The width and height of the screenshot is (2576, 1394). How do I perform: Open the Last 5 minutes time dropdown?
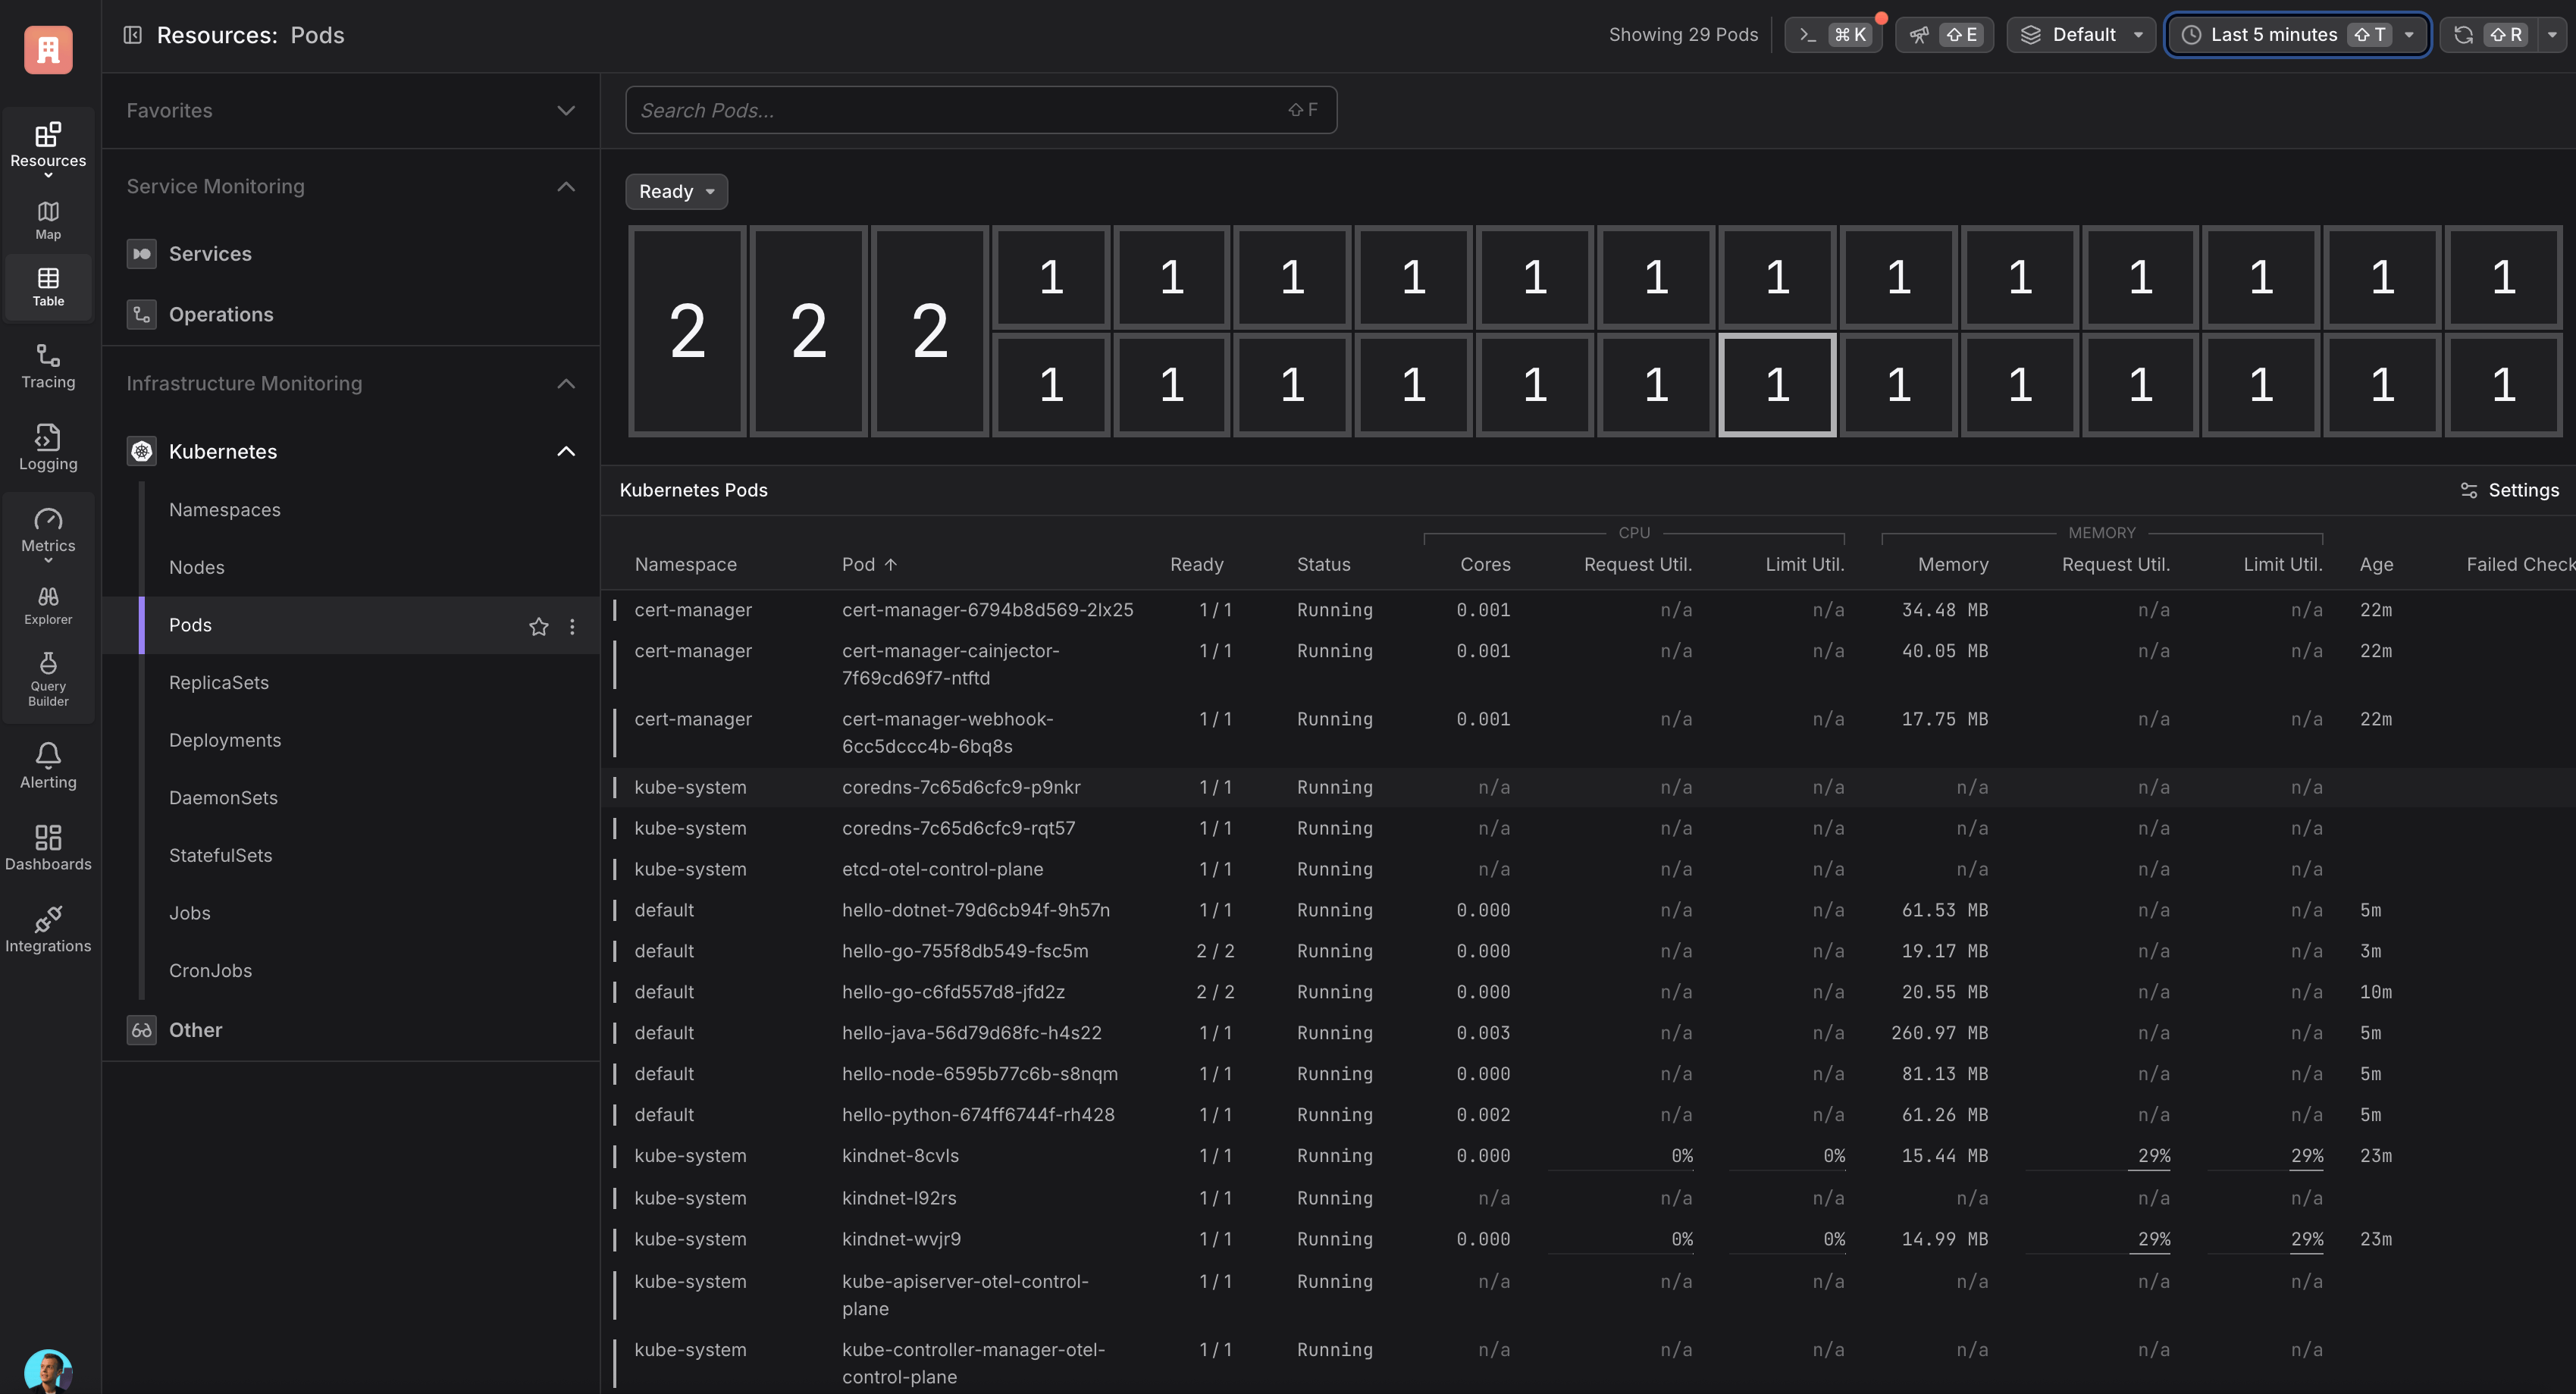click(2296, 35)
